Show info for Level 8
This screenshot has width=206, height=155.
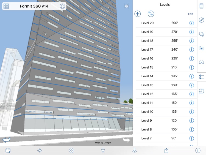coord(191,129)
